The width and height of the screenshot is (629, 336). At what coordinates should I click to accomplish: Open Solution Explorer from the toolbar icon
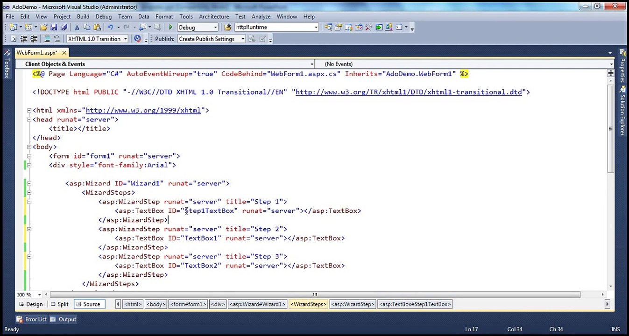coord(328,28)
